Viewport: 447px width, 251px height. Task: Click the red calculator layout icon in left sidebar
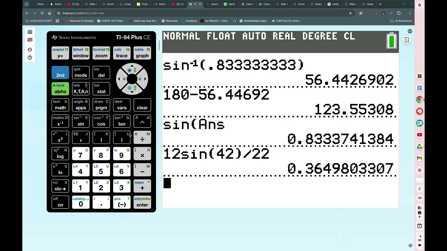(30, 40)
